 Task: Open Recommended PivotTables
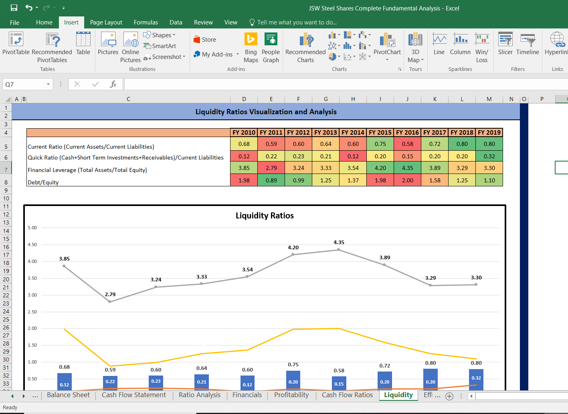click(x=52, y=47)
